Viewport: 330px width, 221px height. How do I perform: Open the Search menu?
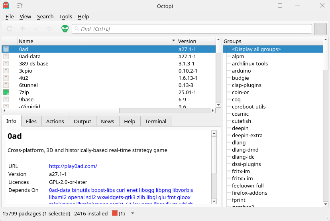(45, 17)
